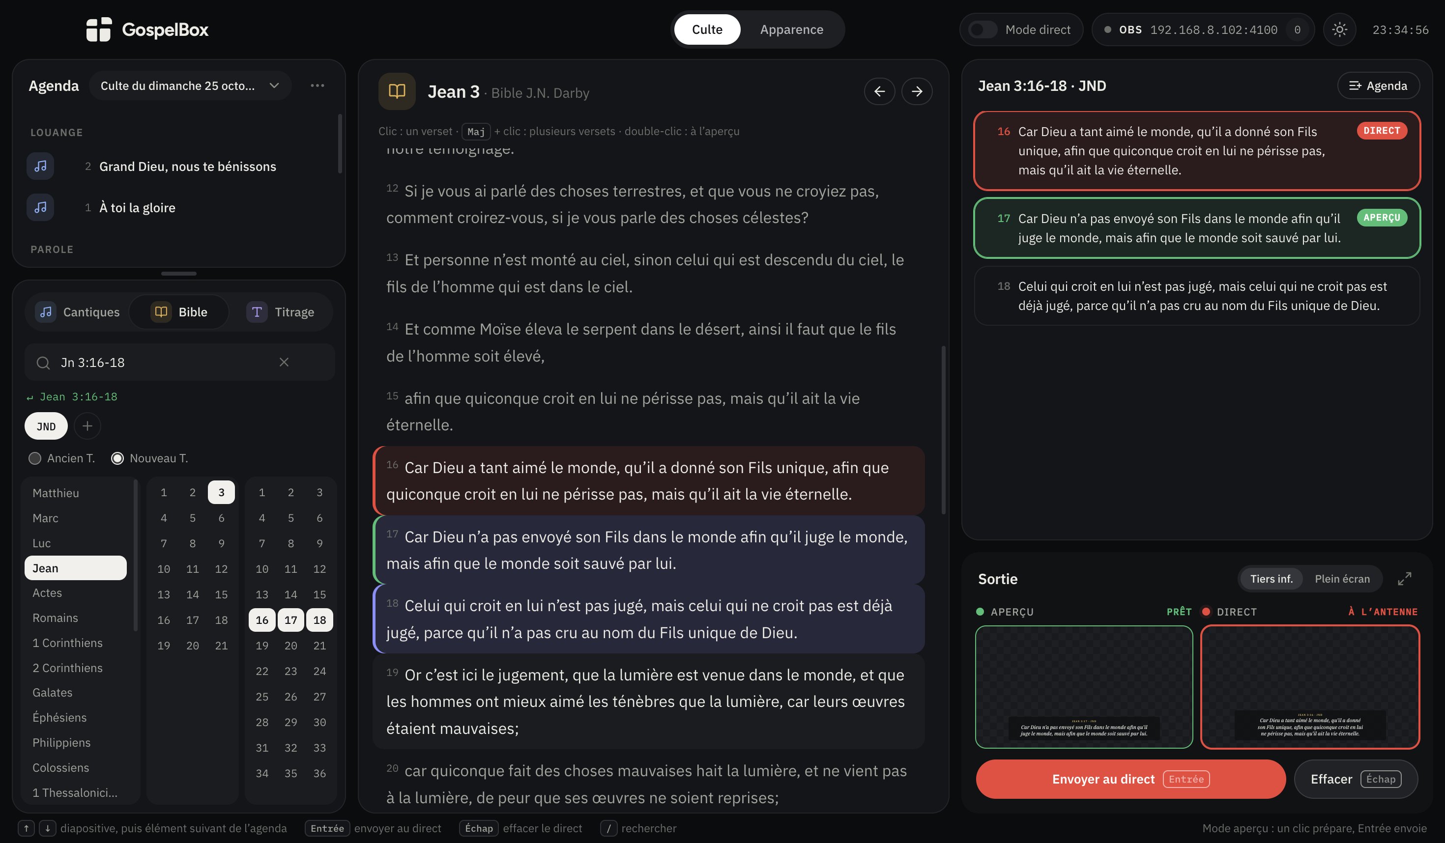This screenshot has width=1445, height=843.
Task: Open the Cantiques tab
Action: tap(78, 312)
